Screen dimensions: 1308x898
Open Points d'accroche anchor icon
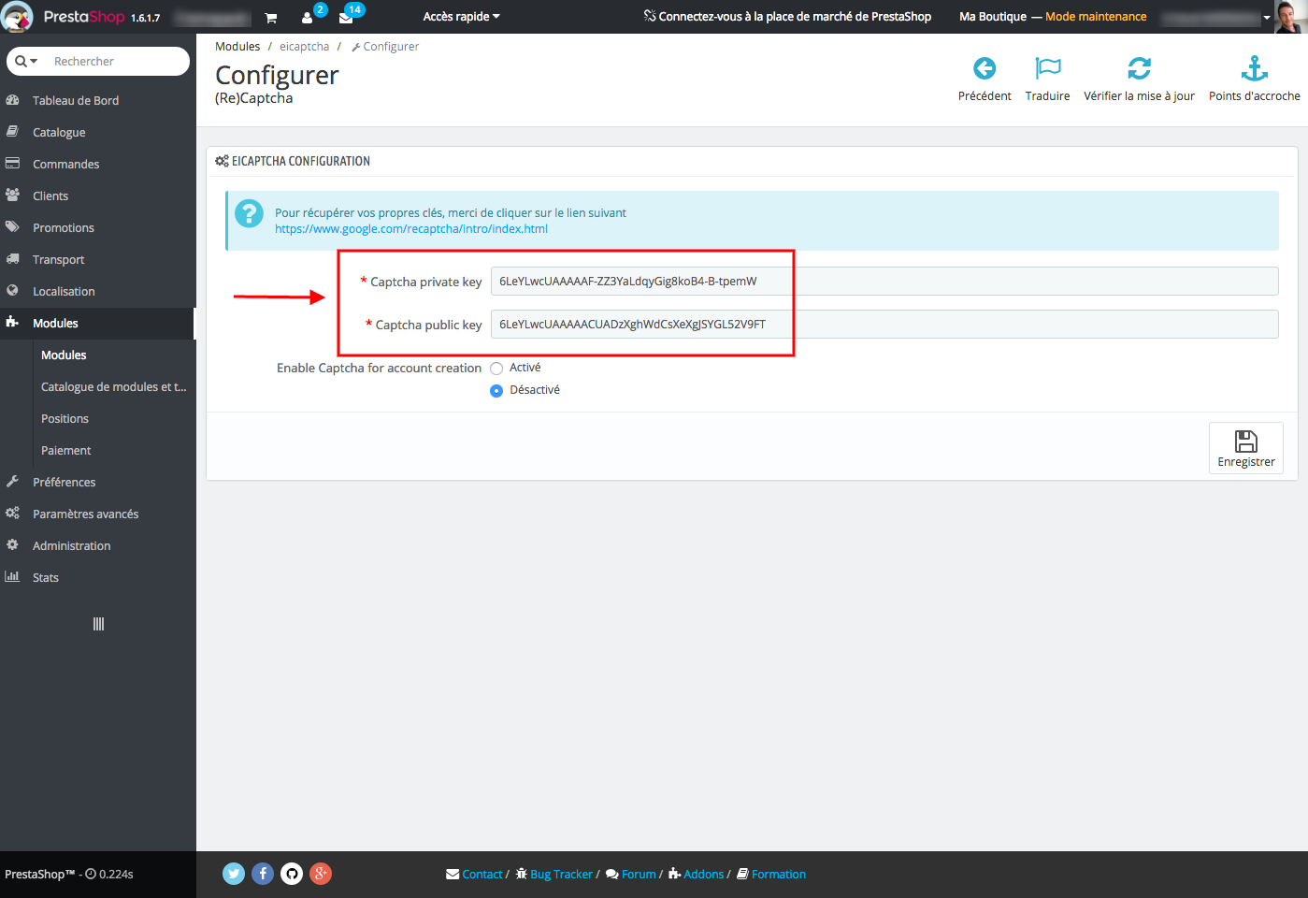tap(1254, 68)
